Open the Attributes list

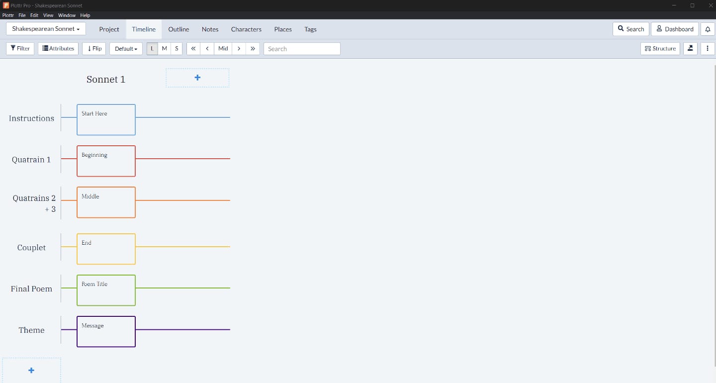pos(58,49)
